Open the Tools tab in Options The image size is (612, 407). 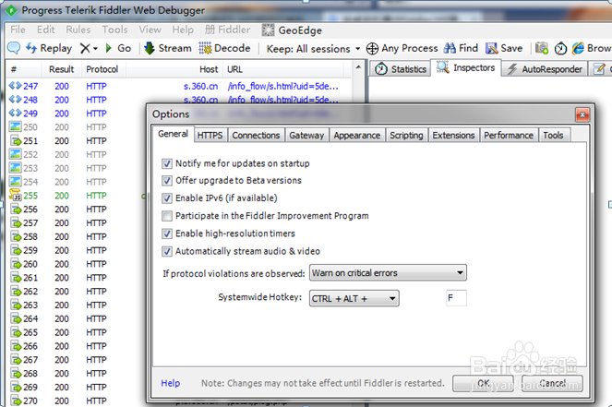click(554, 136)
